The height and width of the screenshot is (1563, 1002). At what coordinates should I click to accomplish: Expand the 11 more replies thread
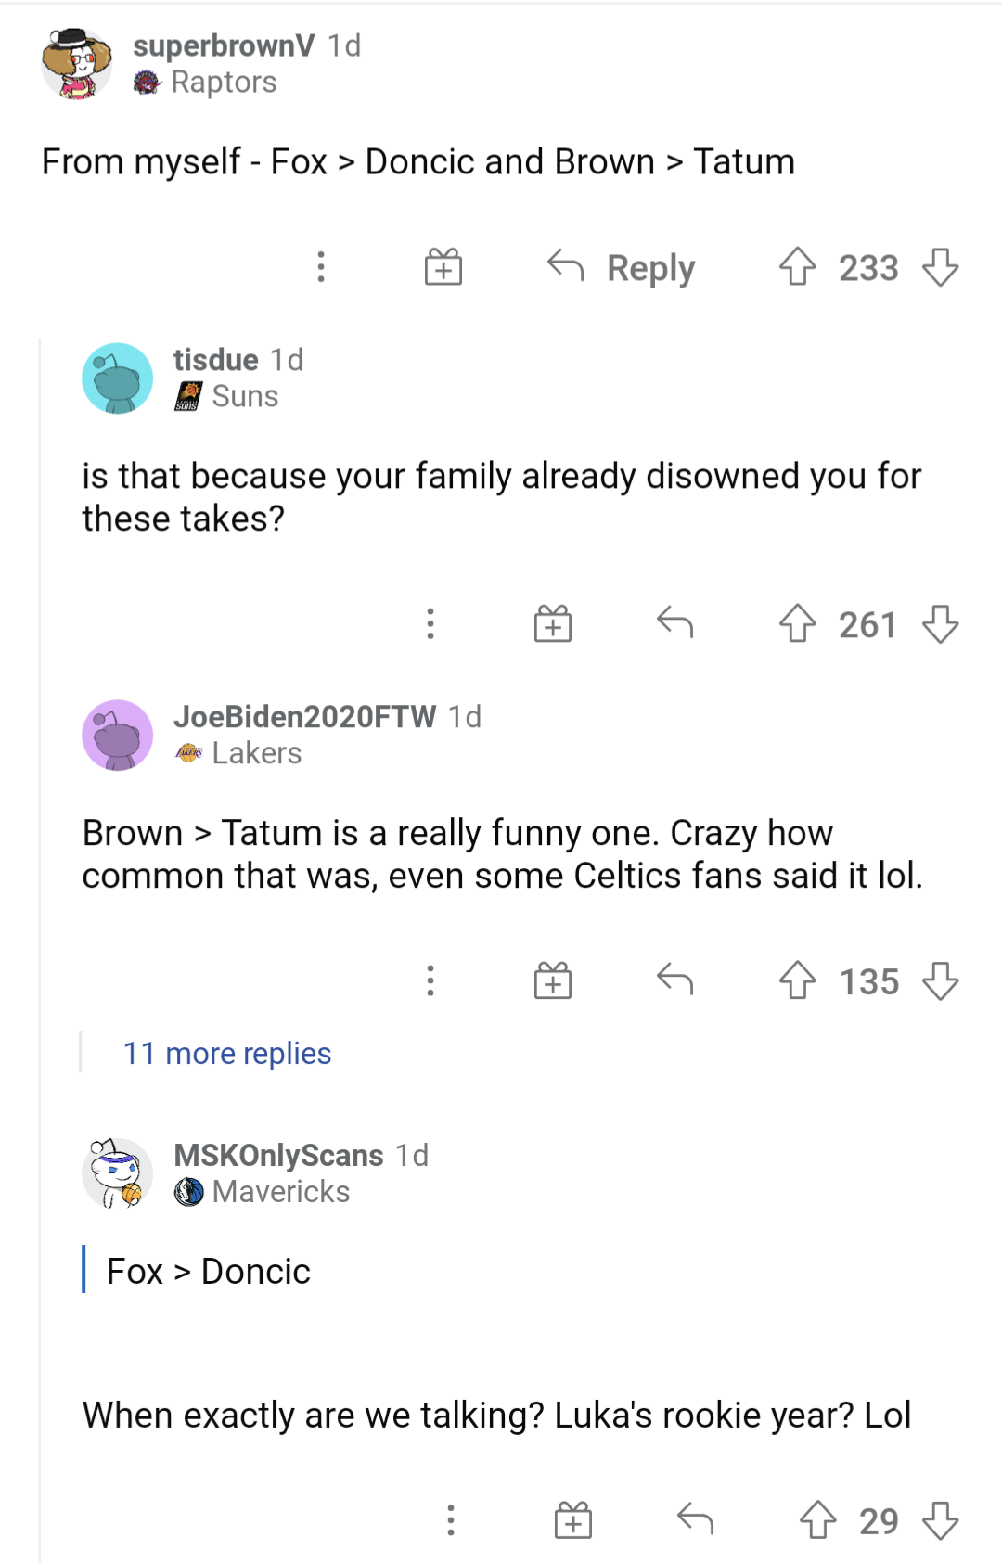point(225,1053)
